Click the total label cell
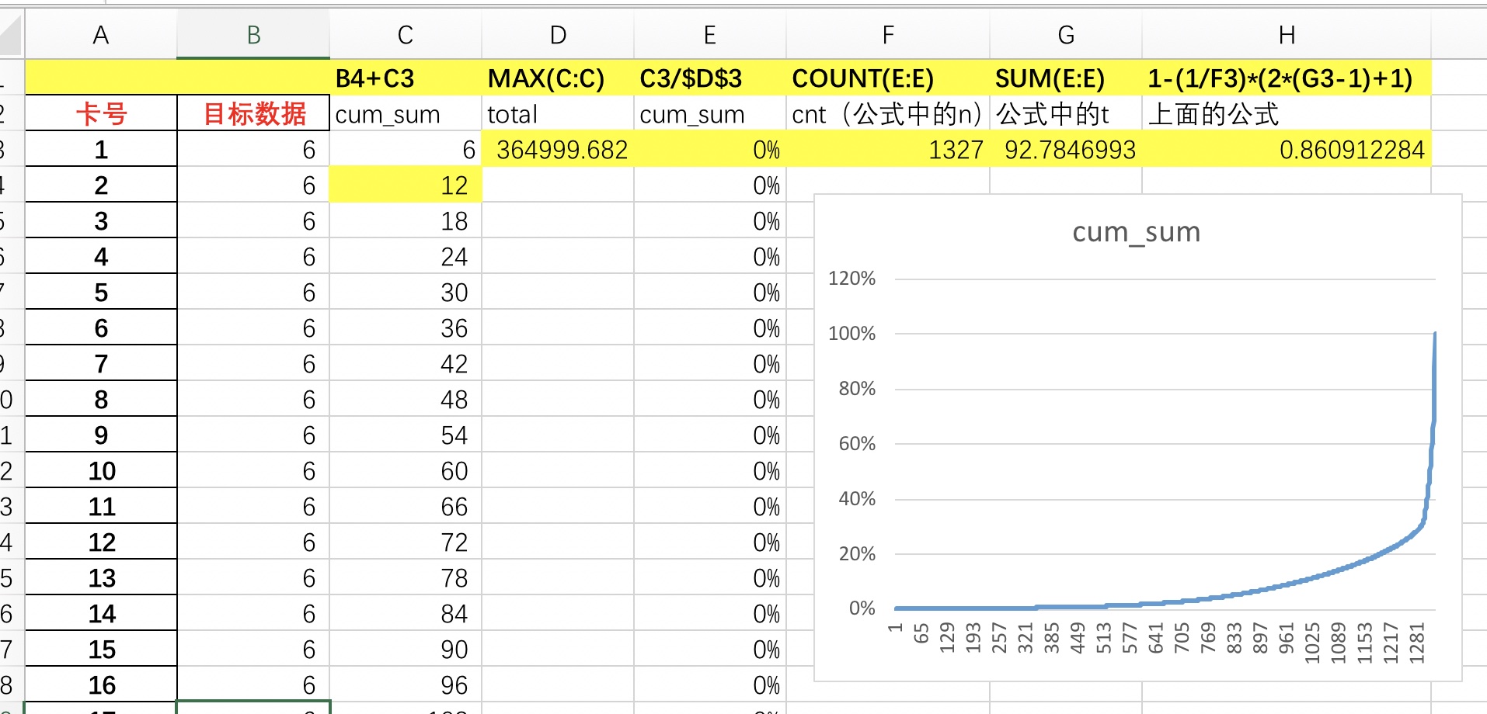The image size is (1487, 714). 558,113
